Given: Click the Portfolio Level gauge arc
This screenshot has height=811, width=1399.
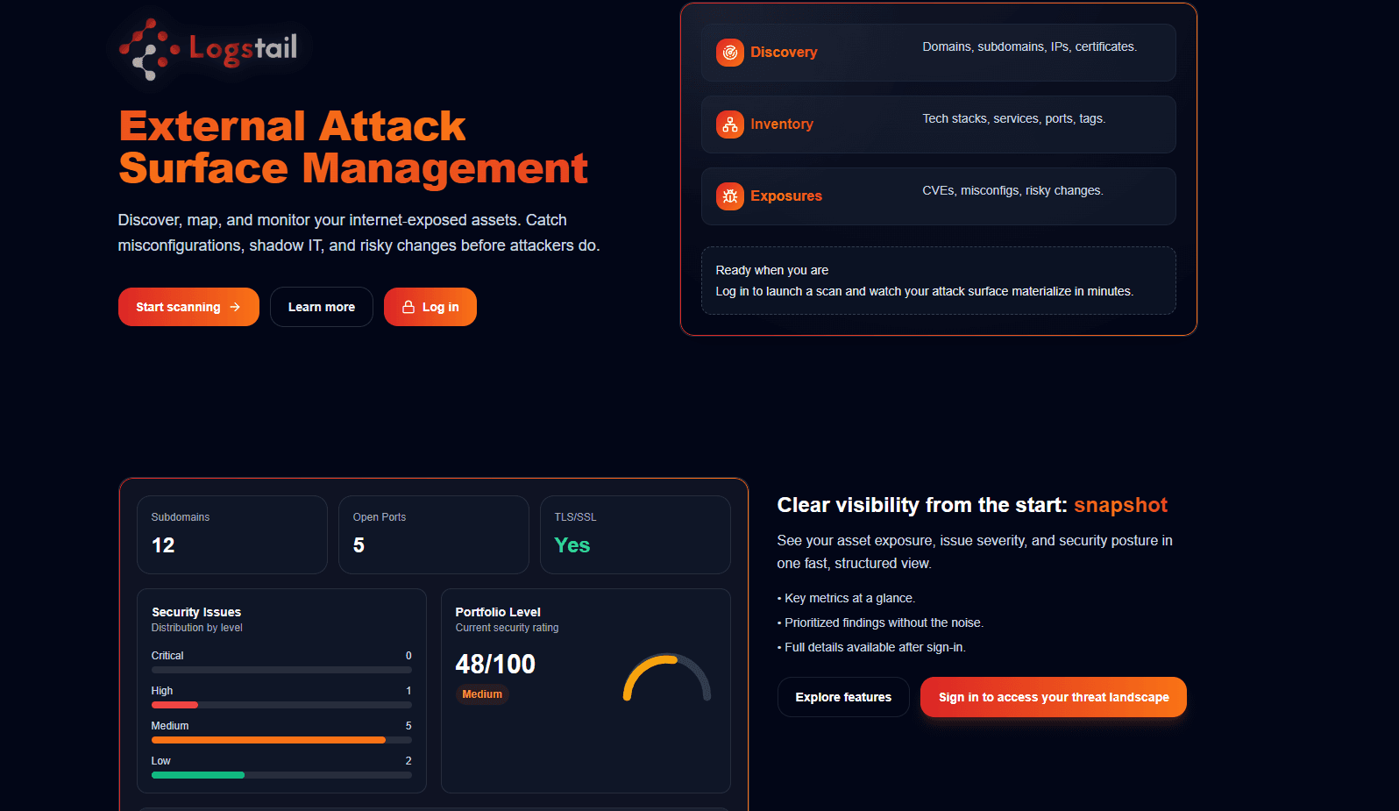Looking at the screenshot, I should click(667, 678).
